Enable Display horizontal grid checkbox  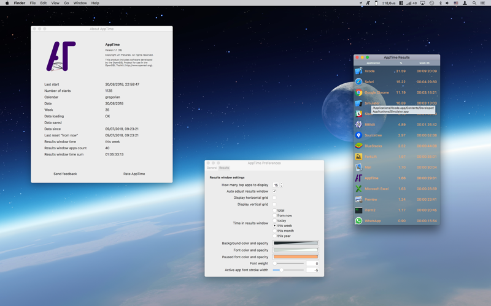tap(274, 198)
